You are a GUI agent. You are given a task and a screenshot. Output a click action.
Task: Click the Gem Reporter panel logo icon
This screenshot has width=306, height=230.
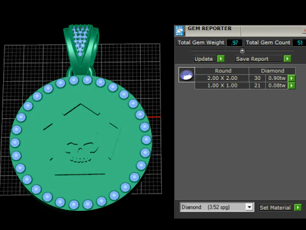pos(180,31)
